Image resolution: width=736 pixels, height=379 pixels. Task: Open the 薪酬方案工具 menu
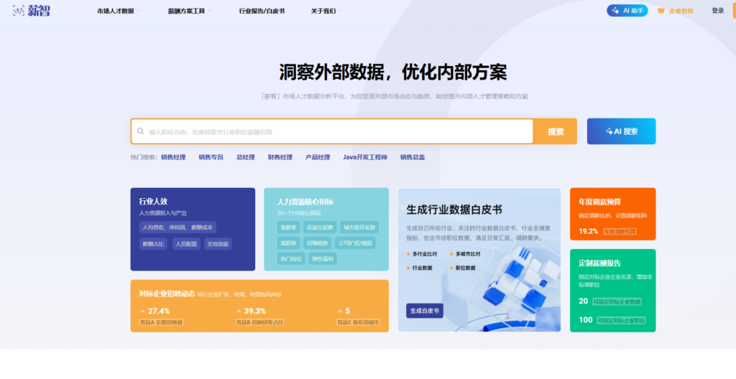pyautogui.click(x=186, y=11)
